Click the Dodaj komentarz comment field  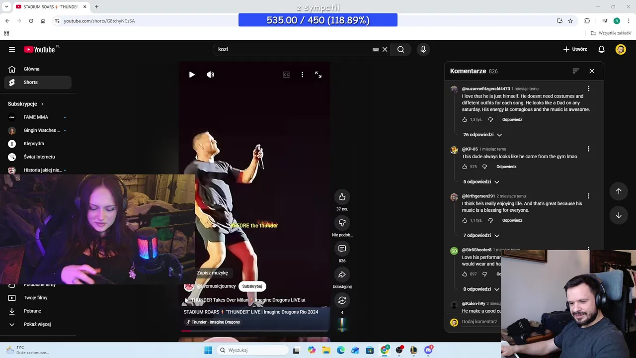479,322
